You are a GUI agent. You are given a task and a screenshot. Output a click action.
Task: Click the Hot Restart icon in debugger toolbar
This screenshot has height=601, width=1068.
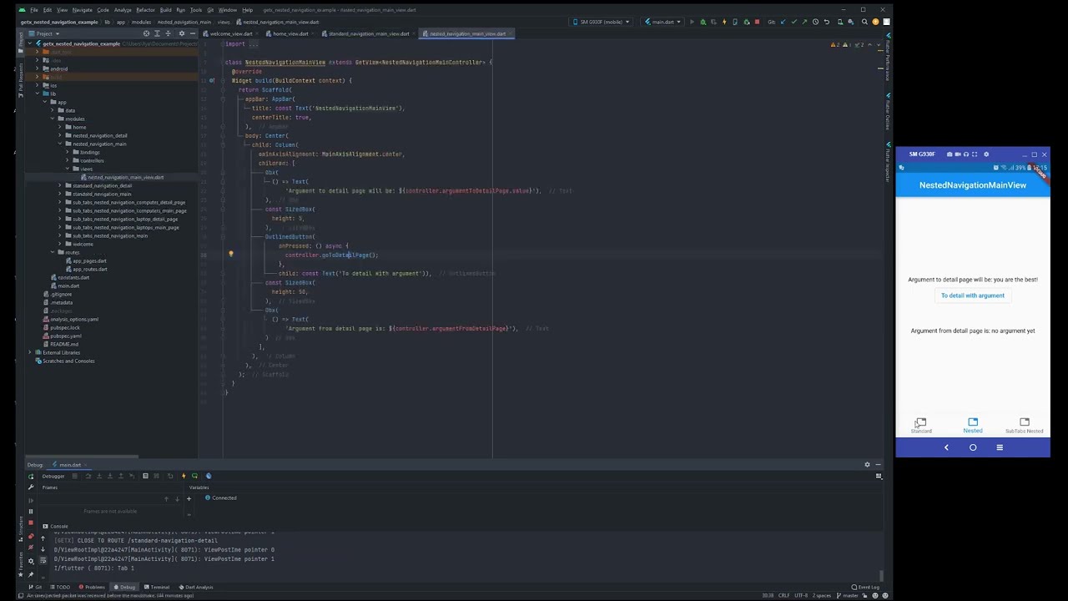tap(194, 476)
